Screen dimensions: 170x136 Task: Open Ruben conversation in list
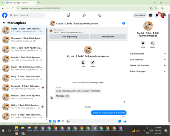[23, 68]
